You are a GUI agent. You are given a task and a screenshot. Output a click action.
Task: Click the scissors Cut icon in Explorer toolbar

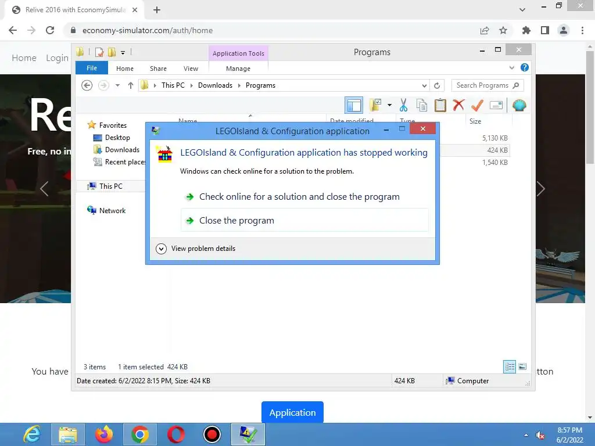coord(403,106)
